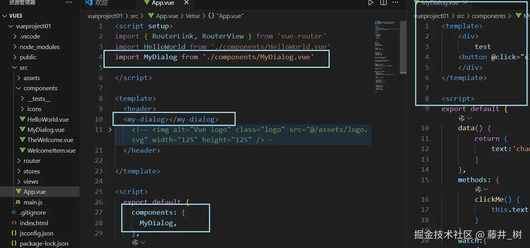Click src in App.vue breadcrumb
This screenshot has height=248, width=530.
pyautogui.click(x=134, y=16)
